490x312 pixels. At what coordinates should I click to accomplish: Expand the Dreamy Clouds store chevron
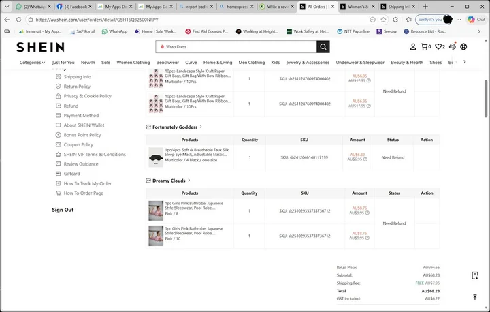[x=189, y=181]
